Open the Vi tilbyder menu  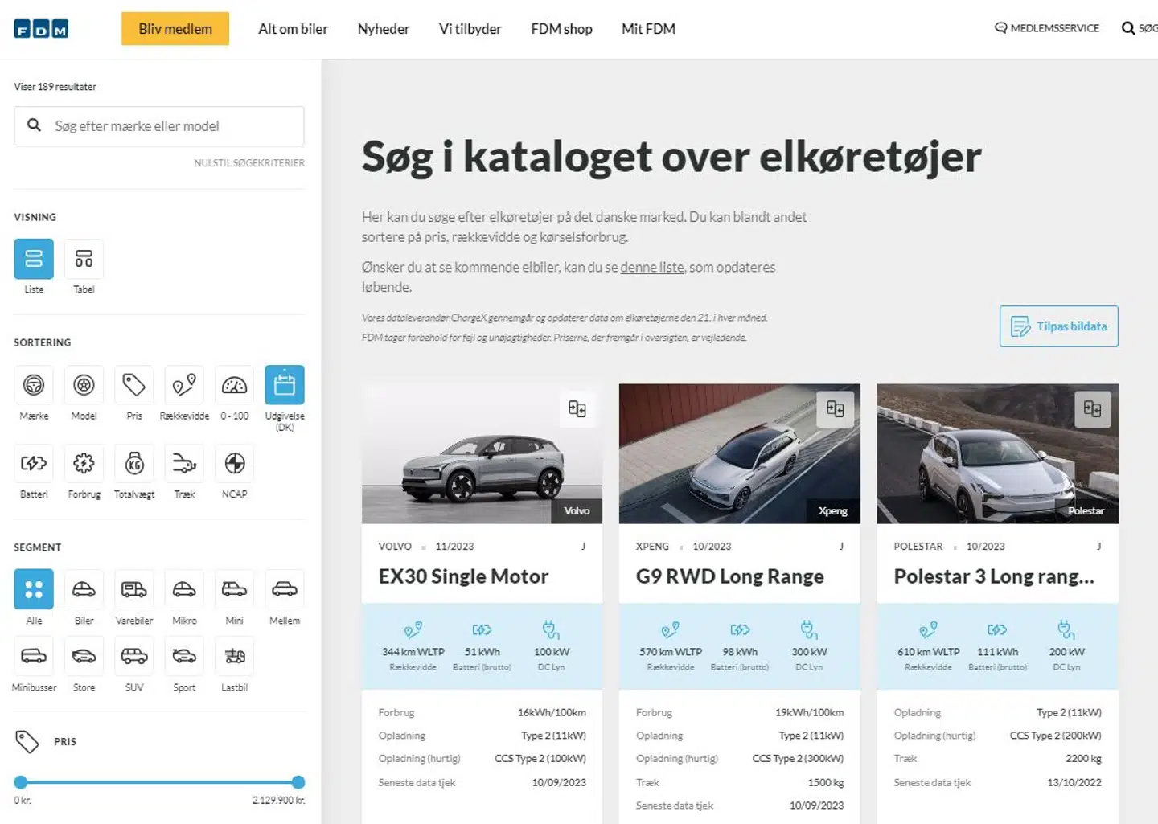[470, 29]
